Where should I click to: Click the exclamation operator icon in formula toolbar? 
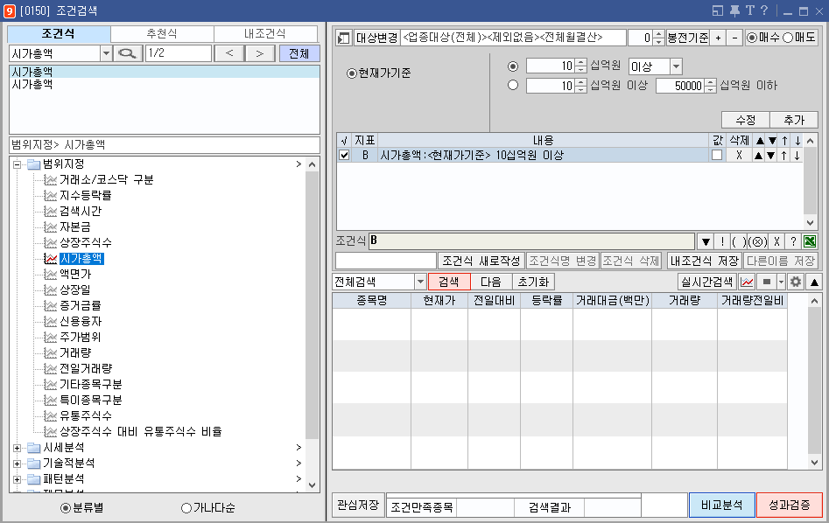(x=721, y=241)
